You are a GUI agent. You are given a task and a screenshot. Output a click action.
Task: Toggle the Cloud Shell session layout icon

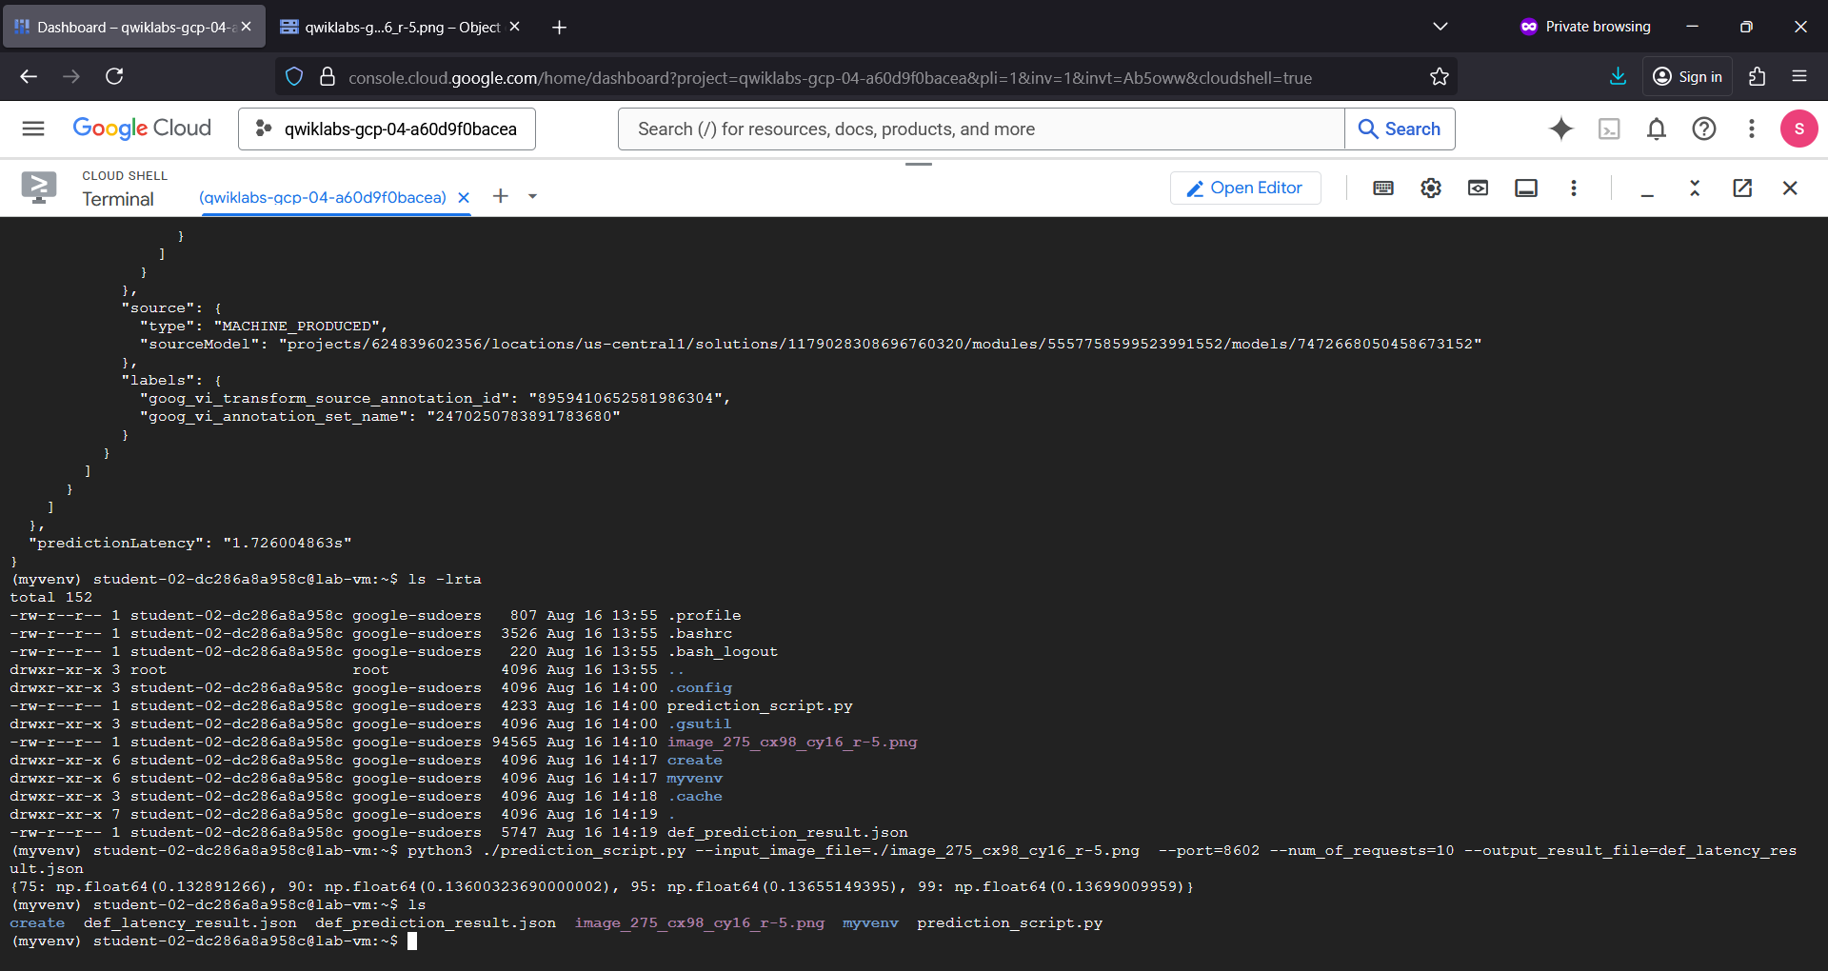tap(1526, 188)
